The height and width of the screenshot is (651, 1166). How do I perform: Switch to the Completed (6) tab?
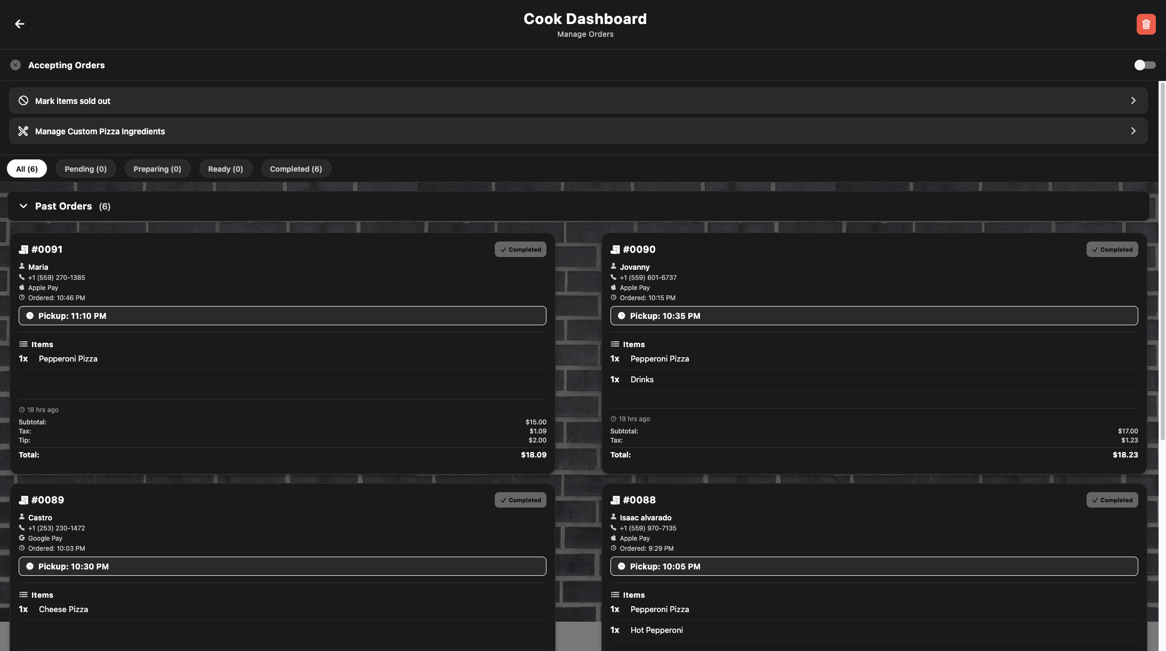(x=296, y=169)
